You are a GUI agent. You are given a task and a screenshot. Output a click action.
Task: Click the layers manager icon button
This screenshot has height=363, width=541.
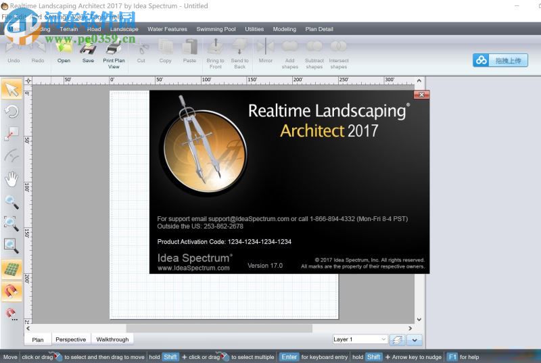397,340
